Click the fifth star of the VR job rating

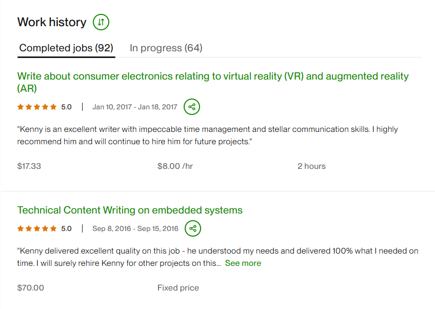tap(53, 107)
